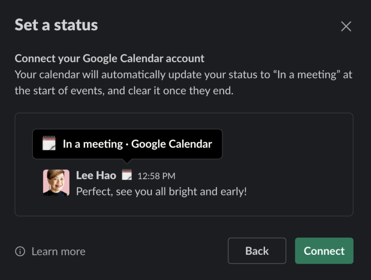The image size is (371, 280).
Task: Click 'In a meeting' text in the black tooltip
Action: (x=93, y=144)
